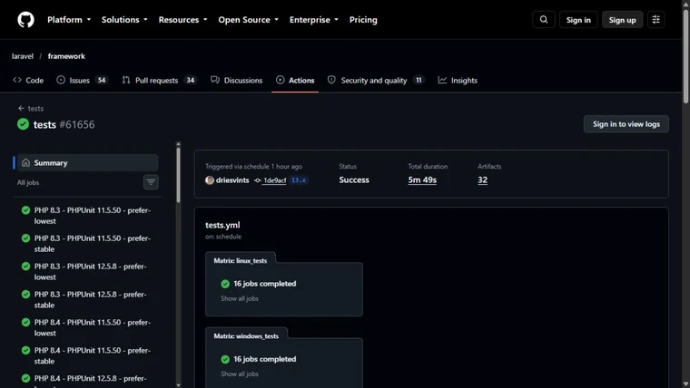Viewport: 690px width, 388px height.
Task: Open the laravel owner link
Action: 23,56
